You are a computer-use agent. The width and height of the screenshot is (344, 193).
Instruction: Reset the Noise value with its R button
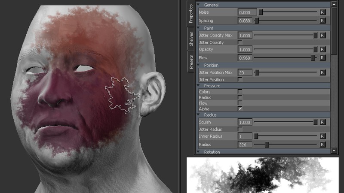[x=322, y=12]
